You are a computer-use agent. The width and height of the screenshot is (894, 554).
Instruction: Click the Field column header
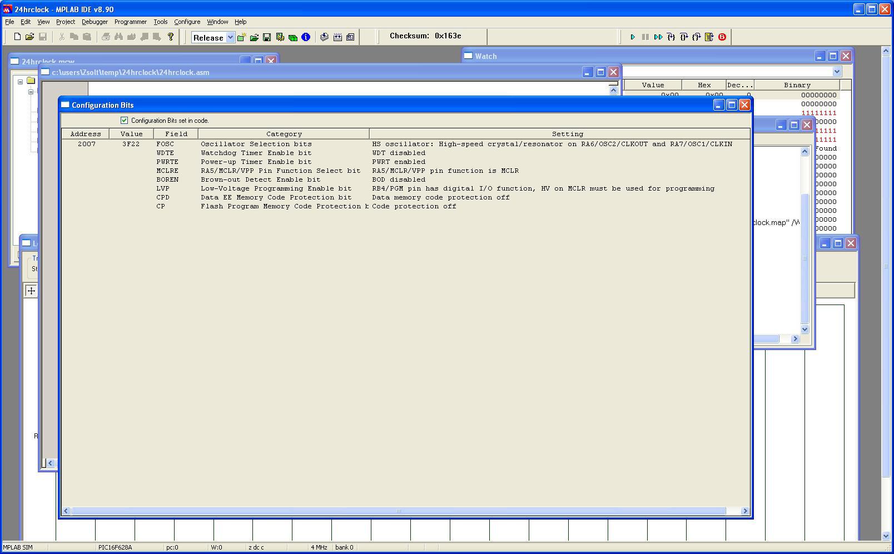(176, 134)
